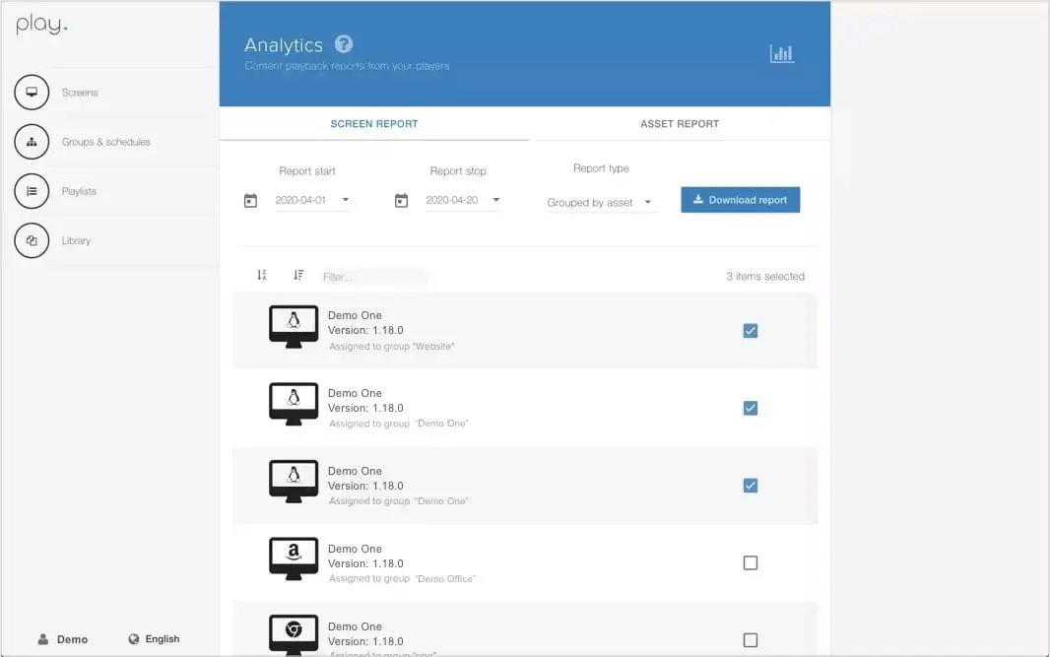Click the Analytics help question mark icon

[x=343, y=44]
